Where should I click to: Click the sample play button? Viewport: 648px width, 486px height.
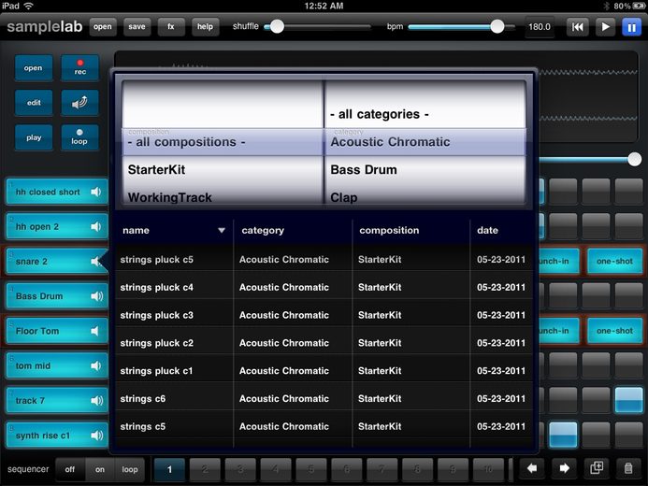34,137
